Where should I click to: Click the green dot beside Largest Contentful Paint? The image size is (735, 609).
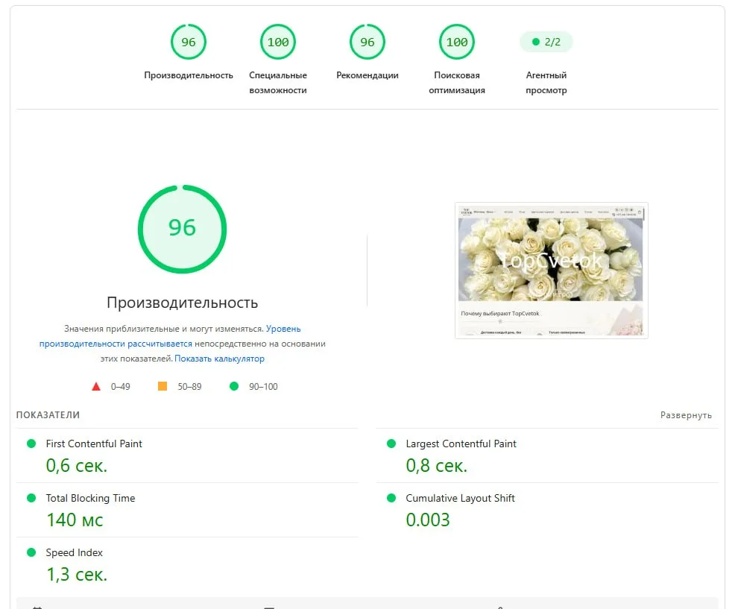tap(391, 444)
